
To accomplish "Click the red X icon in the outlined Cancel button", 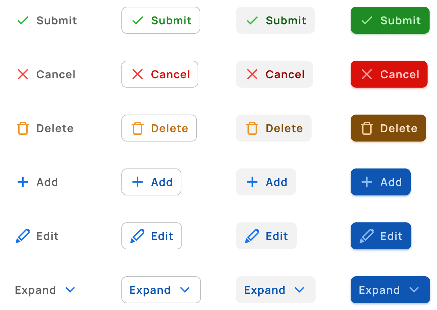I will pyautogui.click(x=138, y=74).
